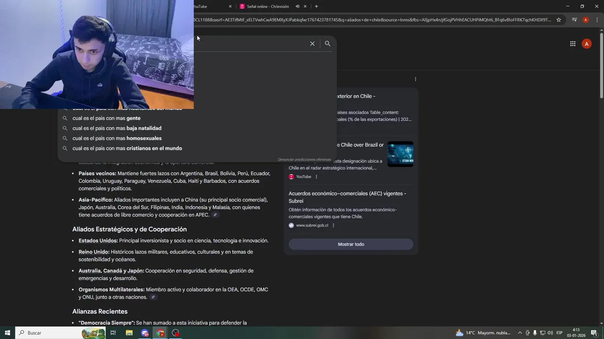The image size is (604, 339).
Task: Open the Chrome three-dot menu
Action: pyautogui.click(x=597, y=20)
